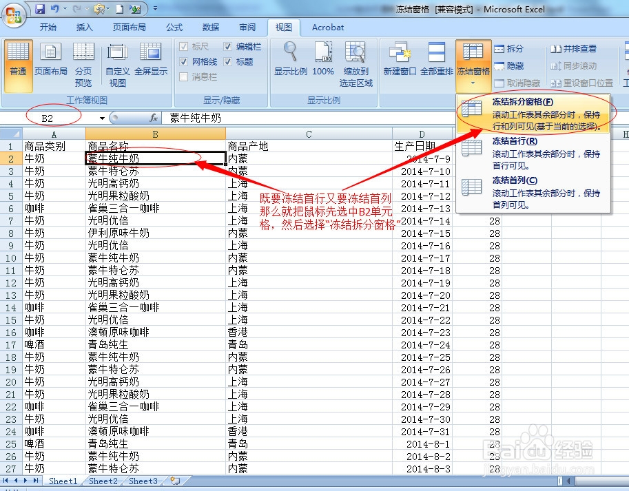Click the Redo icon
The width and height of the screenshot is (629, 491).
(76, 8)
